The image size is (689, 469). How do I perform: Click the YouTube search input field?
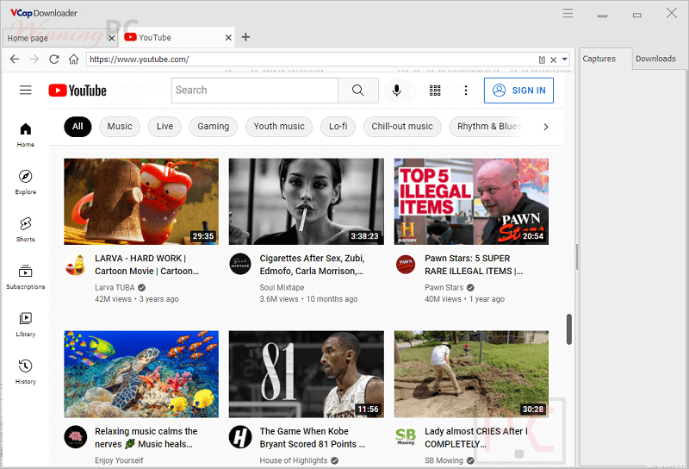pyautogui.click(x=254, y=91)
